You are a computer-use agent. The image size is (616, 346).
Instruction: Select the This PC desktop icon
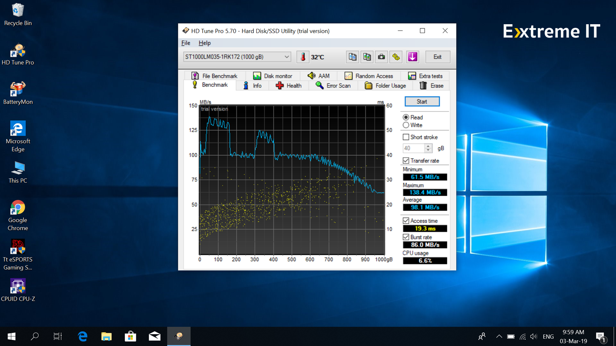18,172
